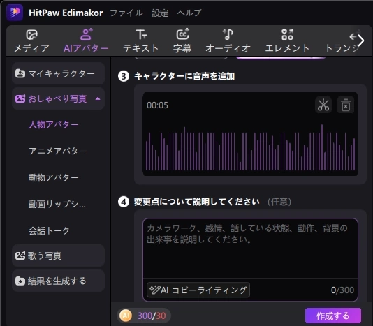Click the AI credits coin icon

coord(126,316)
